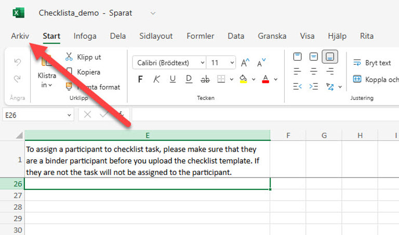Align text left
The width and height of the screenshot is (399, 235).
[x=297, y=71]
